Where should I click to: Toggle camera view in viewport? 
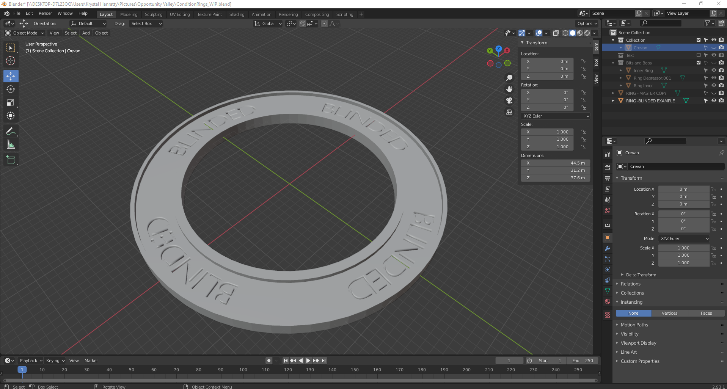point(509,100)
